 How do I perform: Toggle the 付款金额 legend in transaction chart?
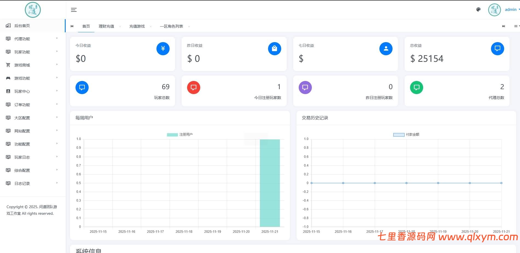coord(407,134)
